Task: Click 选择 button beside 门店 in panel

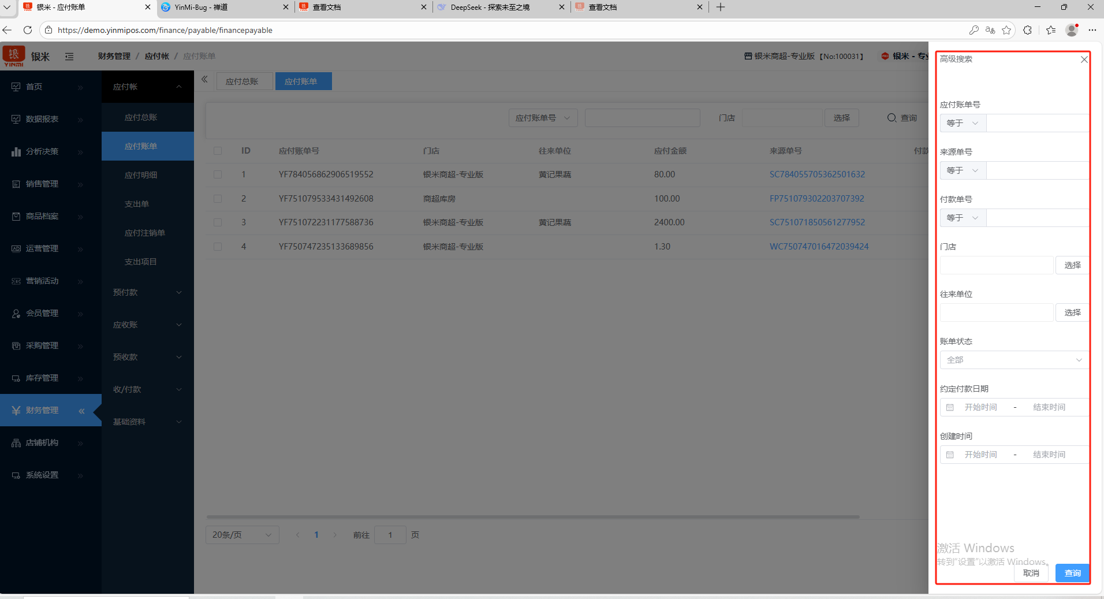Action: [1072, 265]
